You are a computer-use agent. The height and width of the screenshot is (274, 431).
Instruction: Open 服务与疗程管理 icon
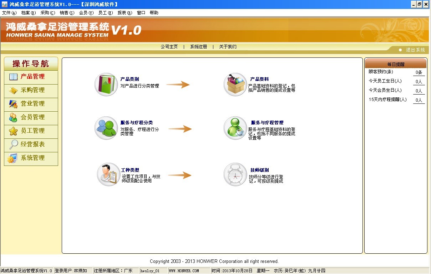235,128
